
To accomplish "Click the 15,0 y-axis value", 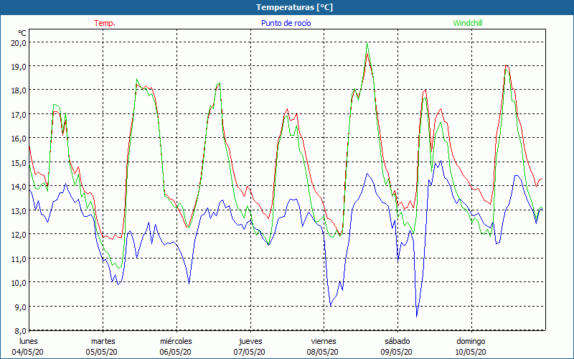I will pos(19,163).
